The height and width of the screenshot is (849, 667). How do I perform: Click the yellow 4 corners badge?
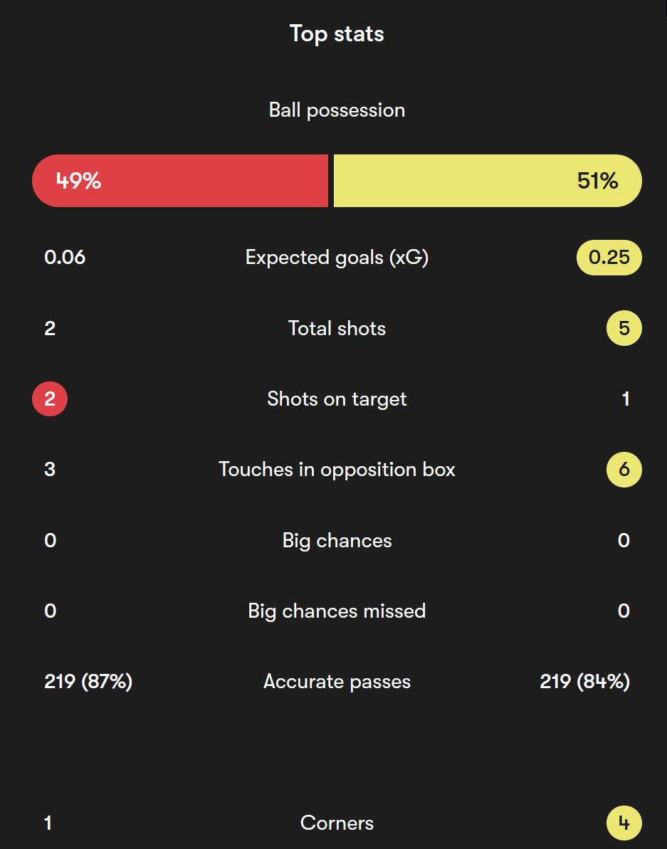coord(624,823)
